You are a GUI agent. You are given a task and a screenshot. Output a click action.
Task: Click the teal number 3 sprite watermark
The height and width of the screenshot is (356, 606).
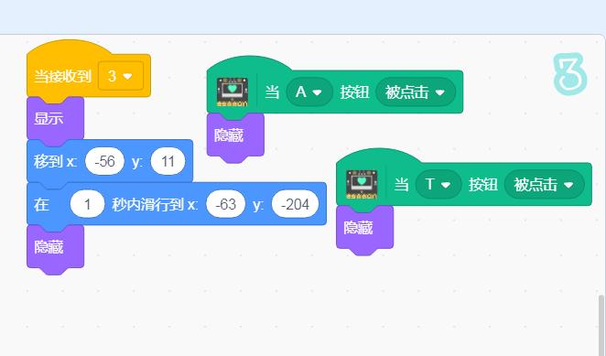coord(569,74)
